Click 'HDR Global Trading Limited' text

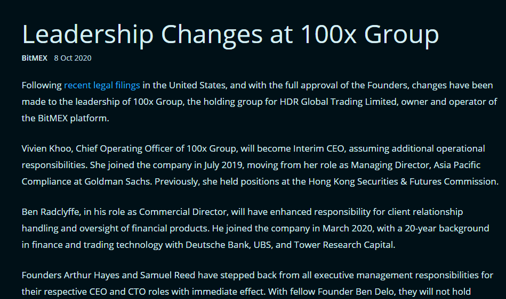[x=339, y=102]
